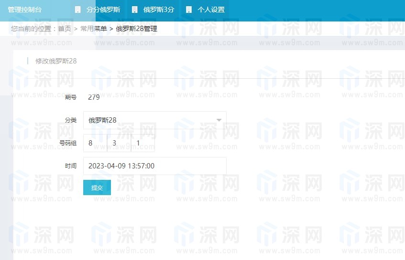This screenshot has height=260, width=405.
Task: Click the 时间 field showing 2023-04-09 13:57:00
Action: point(154,166)
